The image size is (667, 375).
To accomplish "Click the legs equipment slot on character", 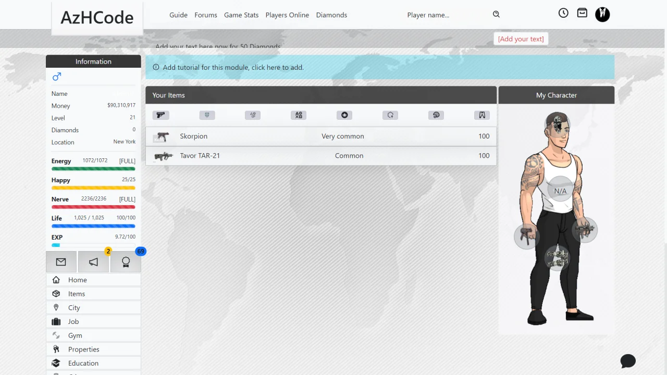I will click(x=557, y=258).
